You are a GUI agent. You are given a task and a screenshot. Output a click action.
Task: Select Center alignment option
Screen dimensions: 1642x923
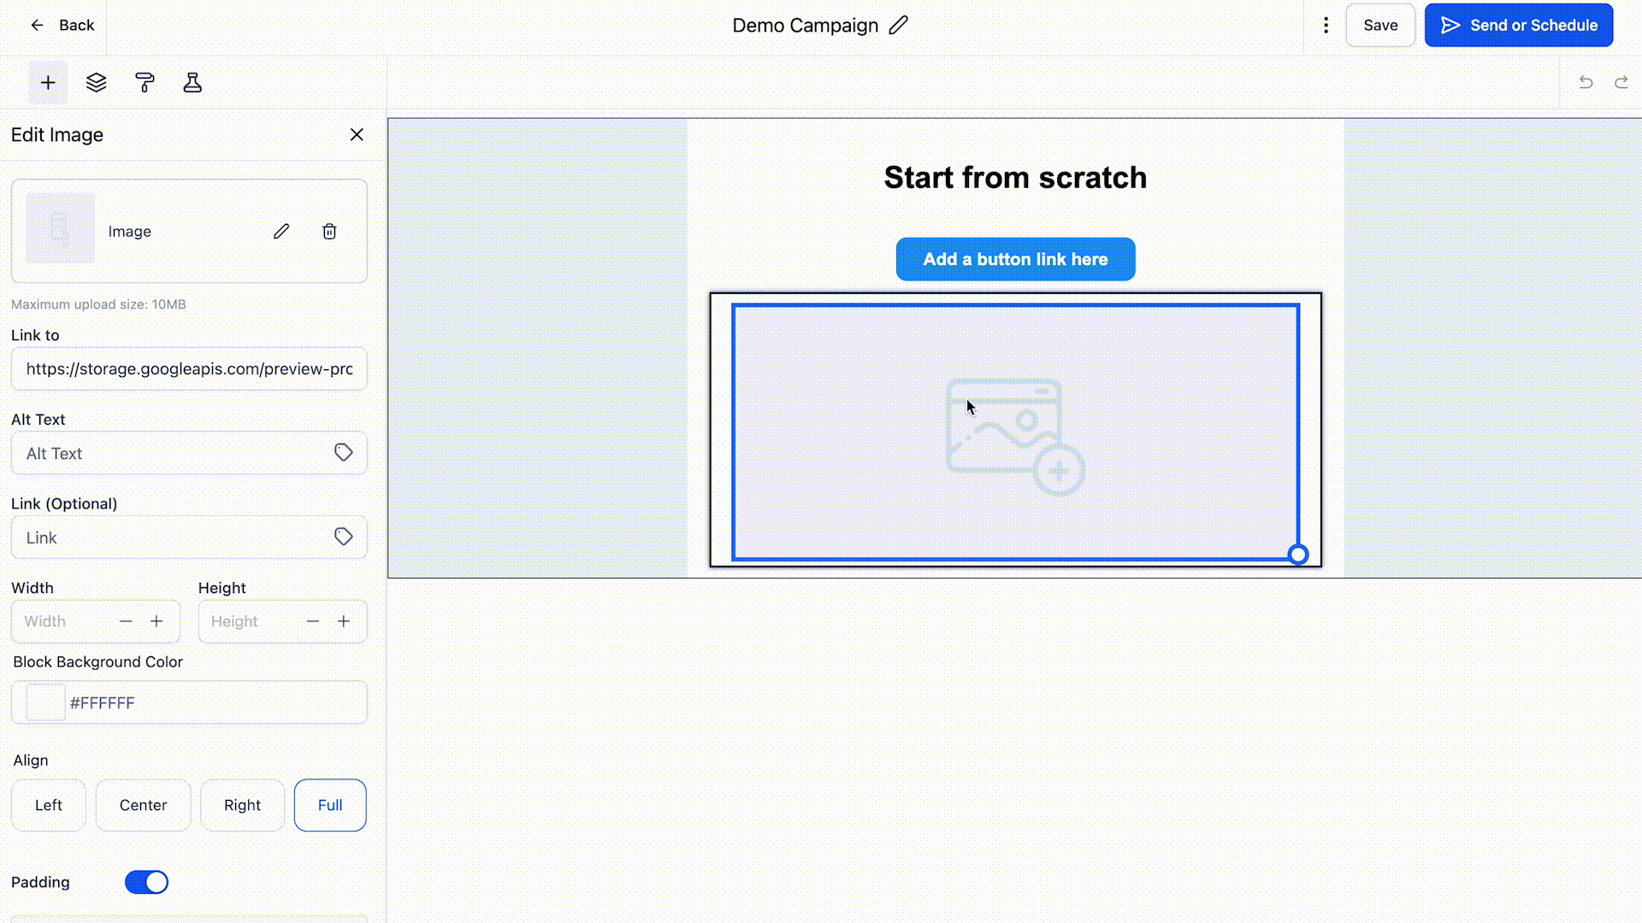(x=143, y=805)
